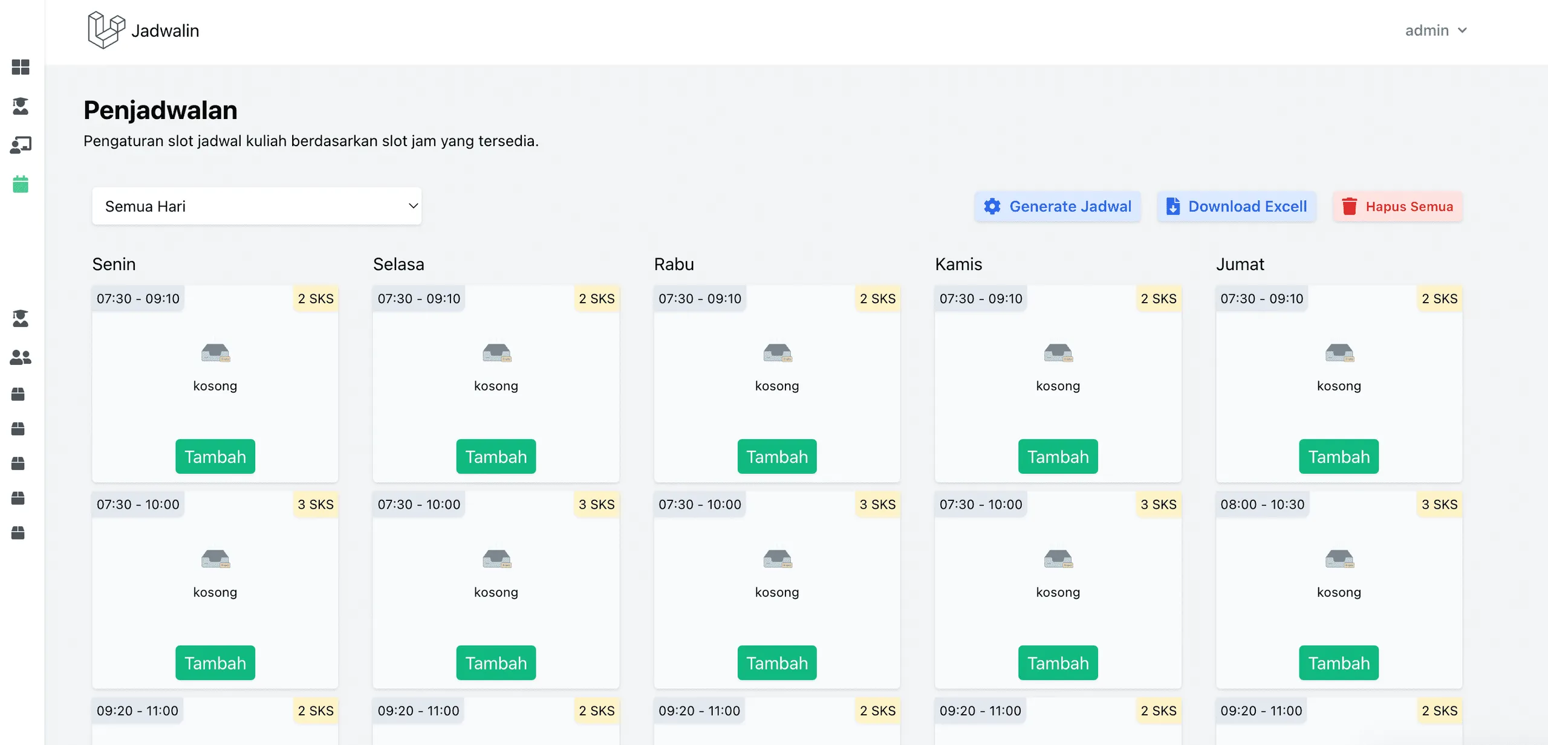Click the 08:00 - 10:30 time label under Jumat
1548x745 pixels.
point(1262,505)
